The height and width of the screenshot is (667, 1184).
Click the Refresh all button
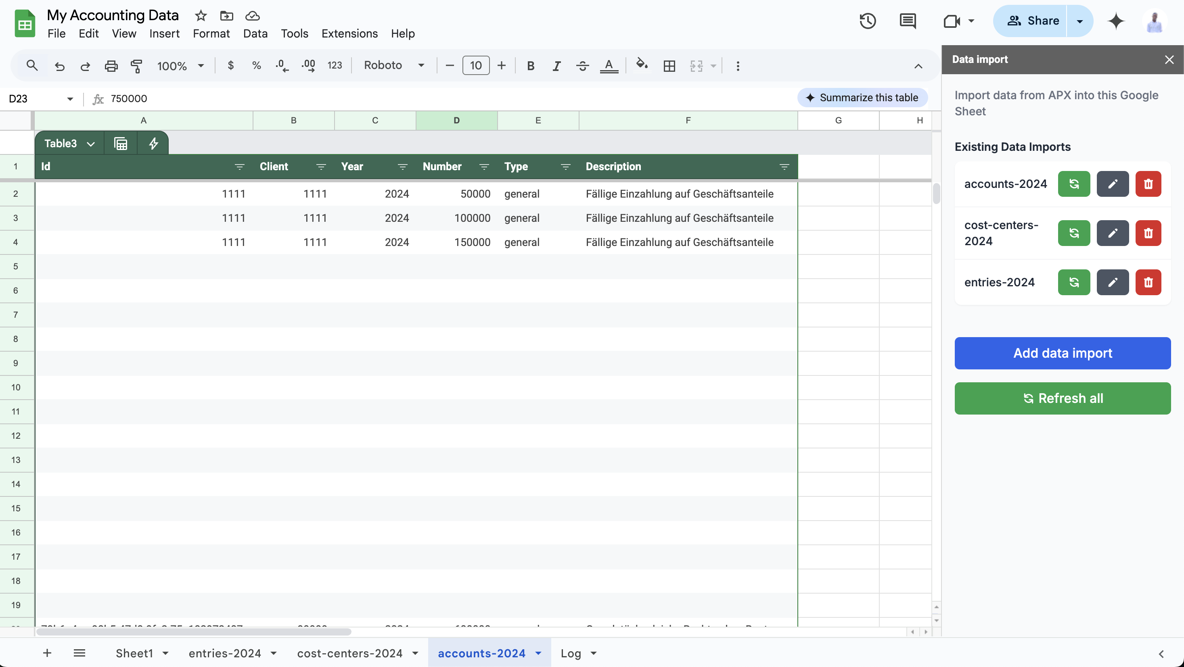[1063, 398]
